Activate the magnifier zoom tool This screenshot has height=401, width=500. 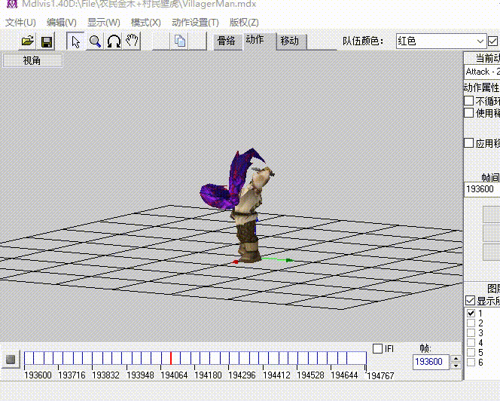(x=95, y=41)
